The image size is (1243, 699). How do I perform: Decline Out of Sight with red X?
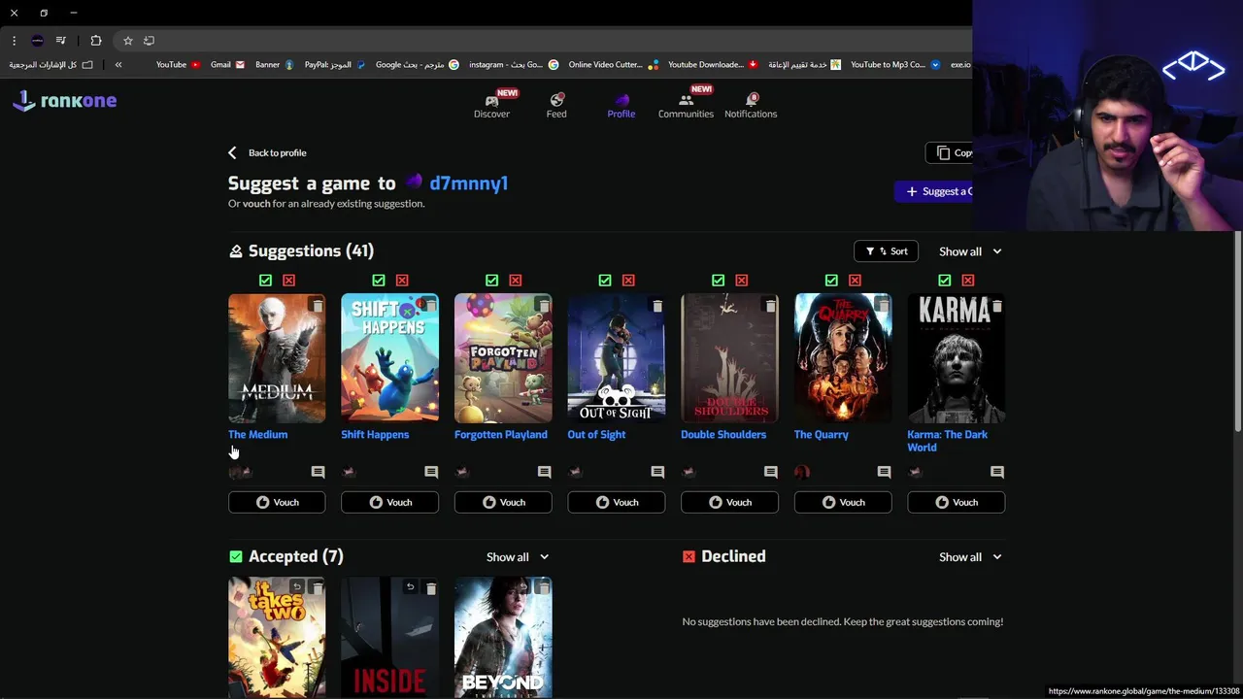628,280
